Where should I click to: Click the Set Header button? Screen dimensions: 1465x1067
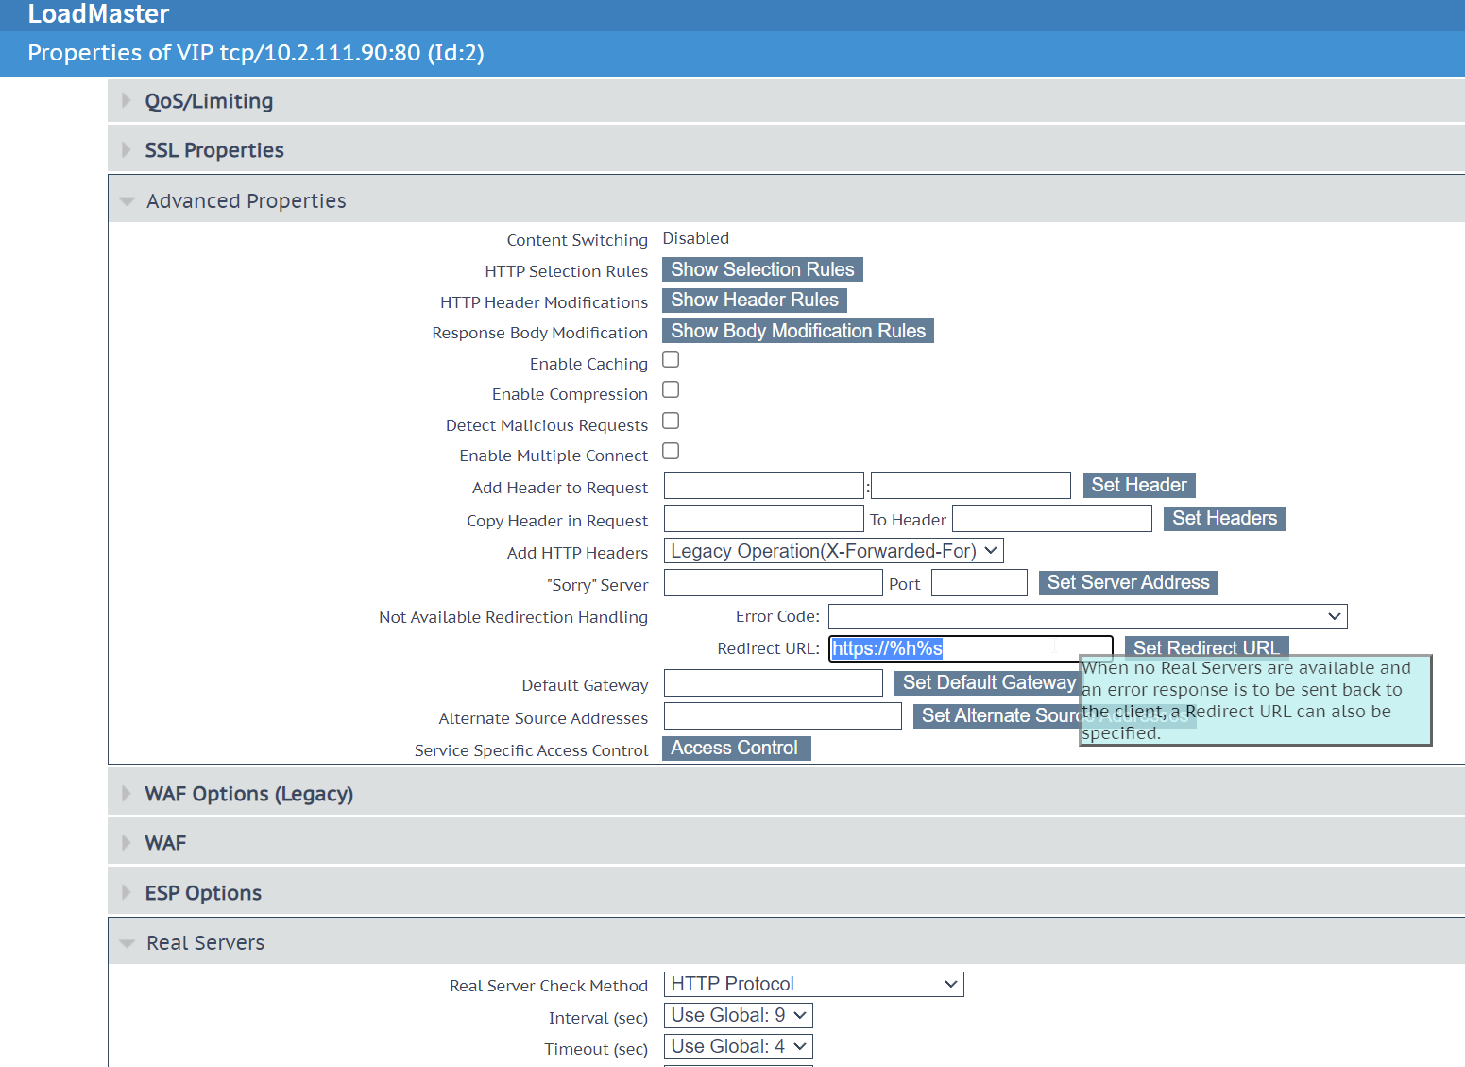(1139, 485)
